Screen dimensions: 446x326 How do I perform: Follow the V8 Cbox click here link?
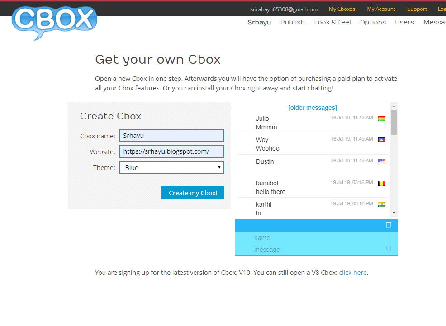[x=353, y=273]
